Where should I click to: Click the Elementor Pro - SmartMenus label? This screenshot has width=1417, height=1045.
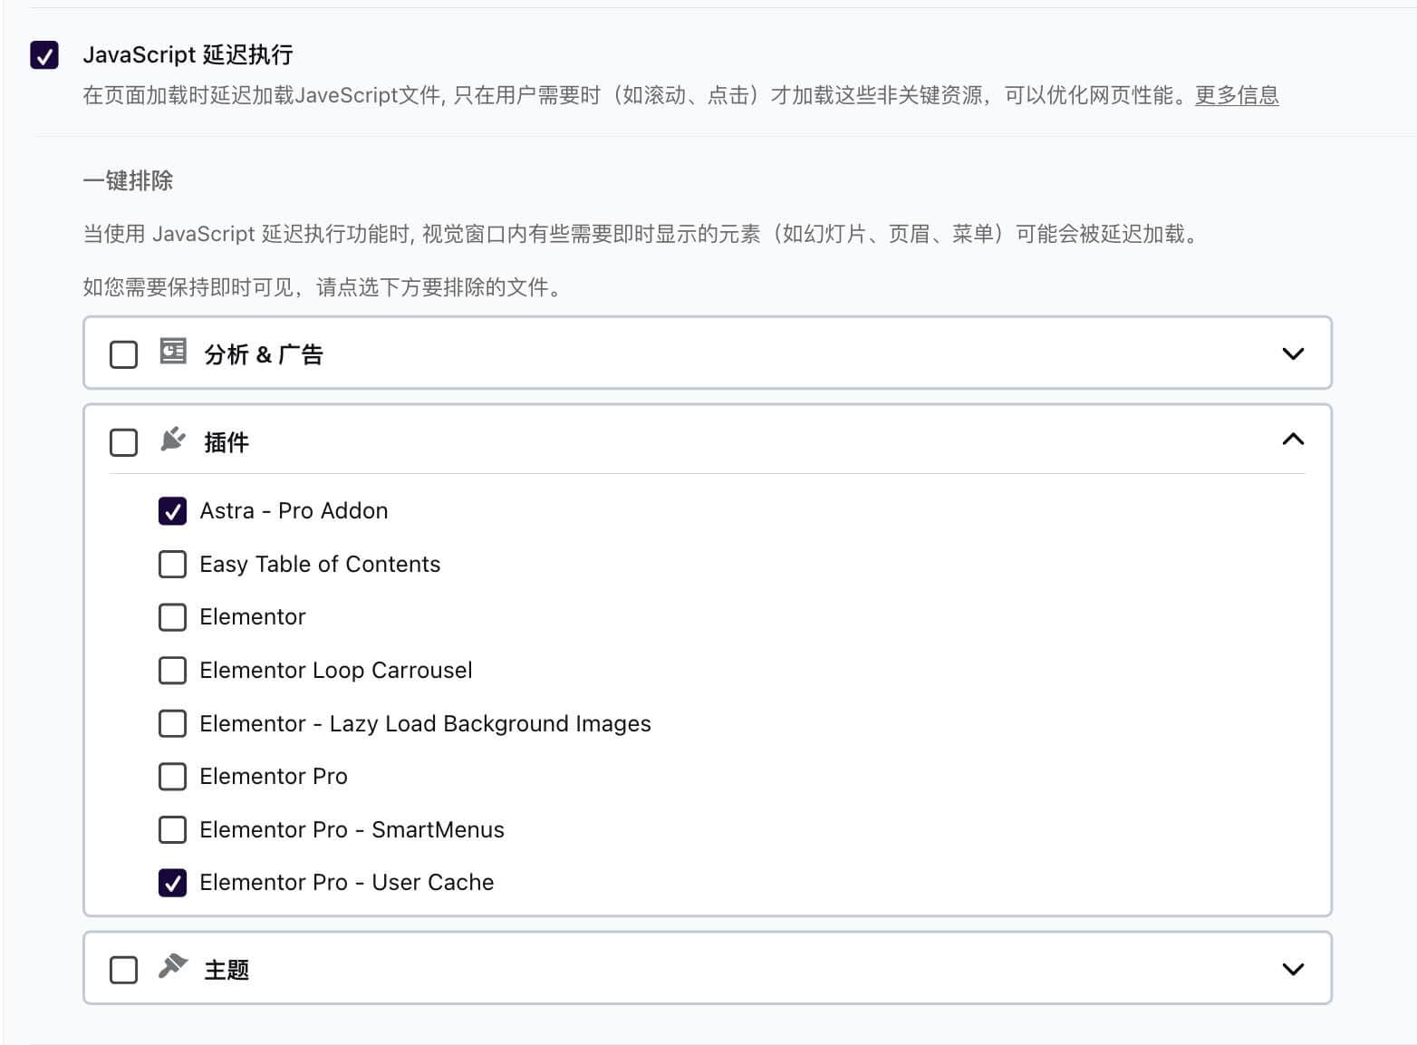coord(352,829)
